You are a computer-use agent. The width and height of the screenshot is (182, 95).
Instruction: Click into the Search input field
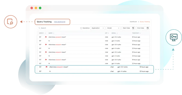point(49,28)
